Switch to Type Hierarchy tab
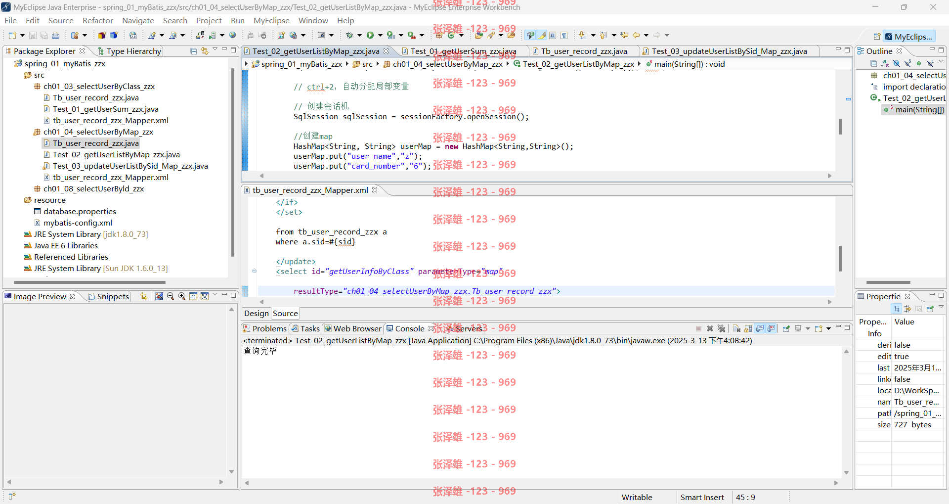Viewport: 949px width, 504px height. coord(129,51)
